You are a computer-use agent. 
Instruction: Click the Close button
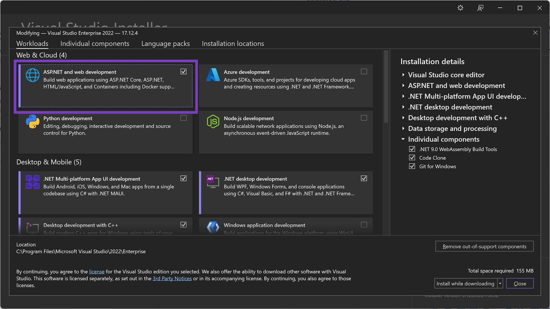coord(520,283)
